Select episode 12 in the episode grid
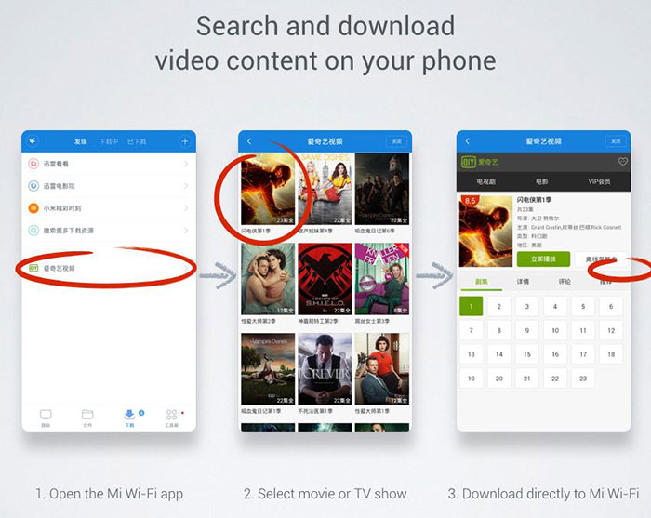 (610, 330)
